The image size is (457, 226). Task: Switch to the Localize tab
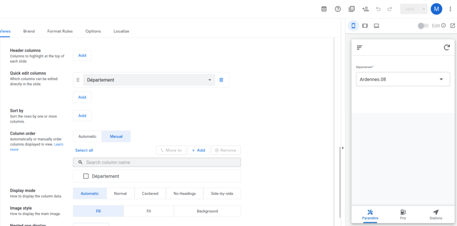(121, 31)
